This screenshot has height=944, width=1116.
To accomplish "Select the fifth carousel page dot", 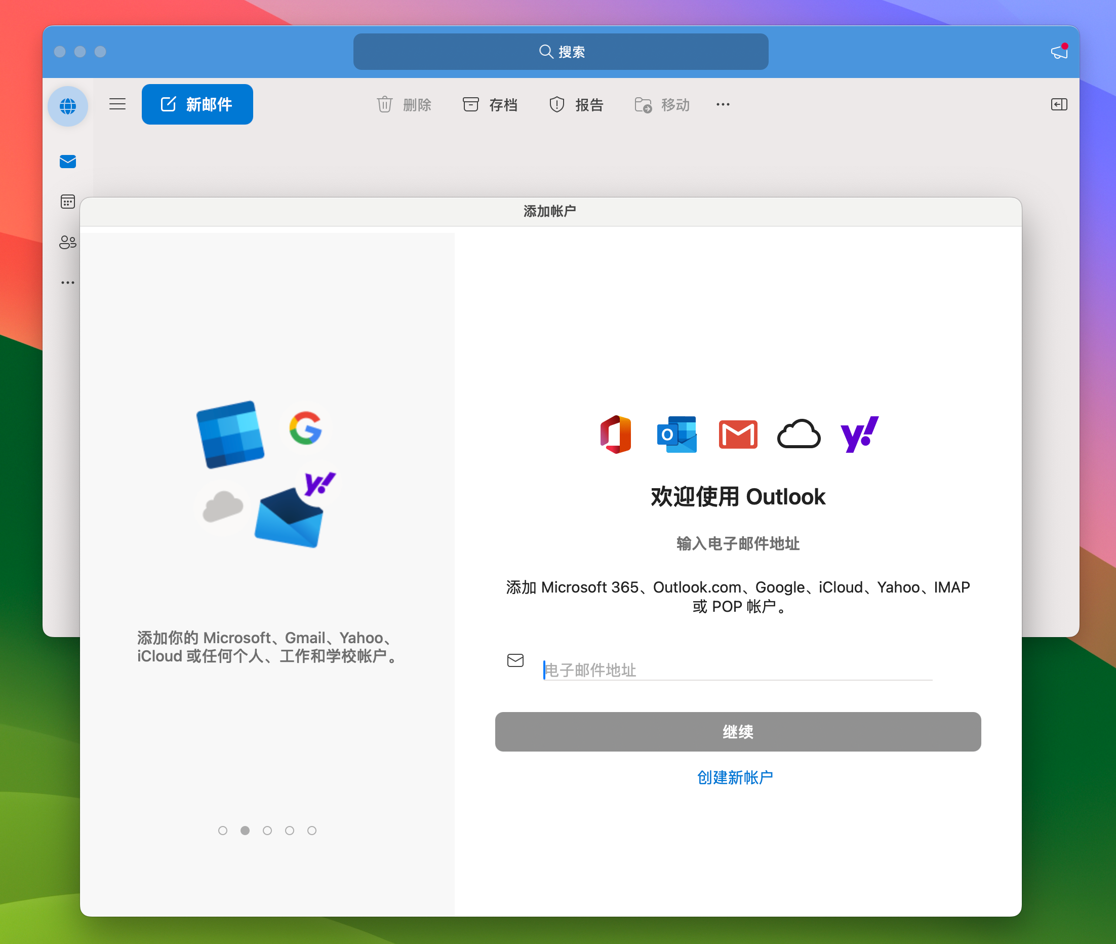I will (x=312, y=830).
